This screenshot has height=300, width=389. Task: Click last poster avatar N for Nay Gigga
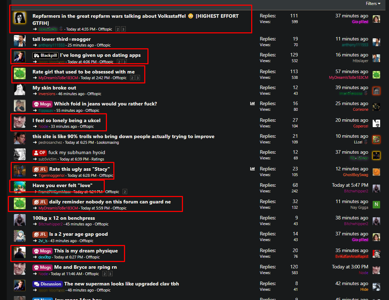pos(376,204)
